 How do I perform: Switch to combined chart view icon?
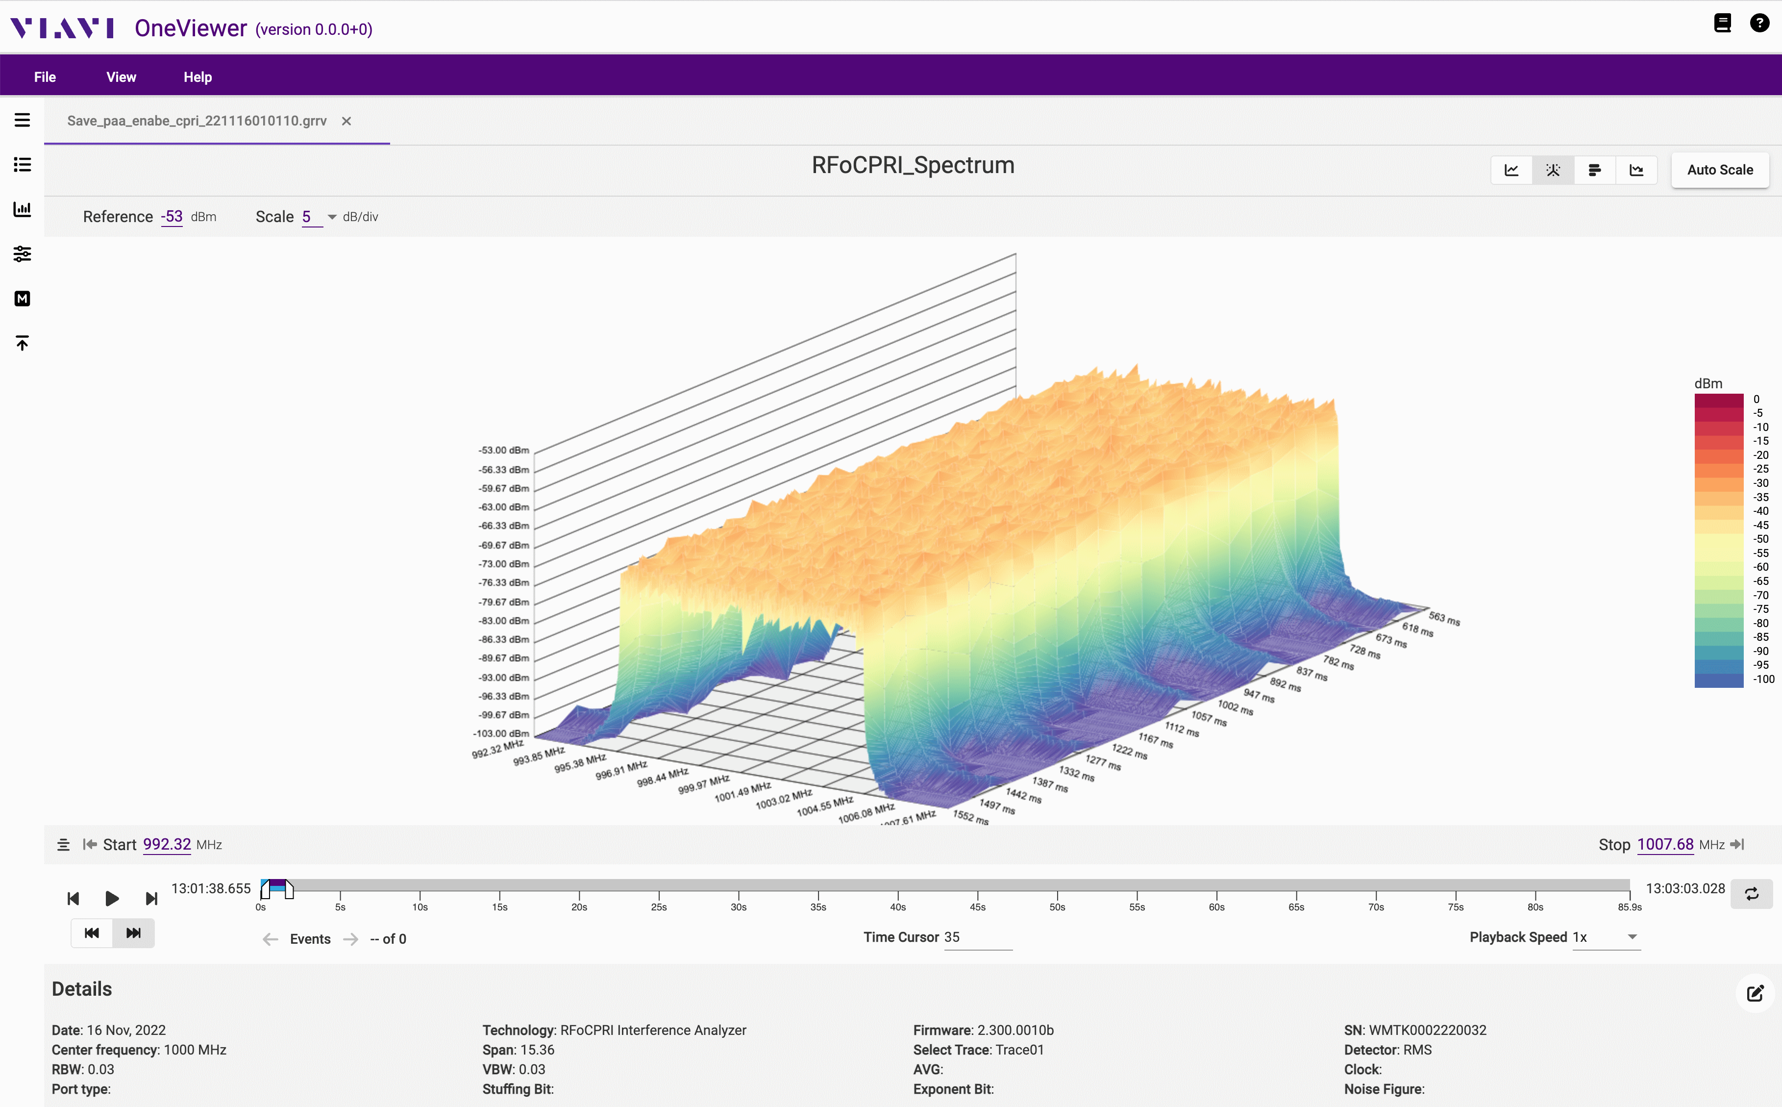[x=1636, y=170]
